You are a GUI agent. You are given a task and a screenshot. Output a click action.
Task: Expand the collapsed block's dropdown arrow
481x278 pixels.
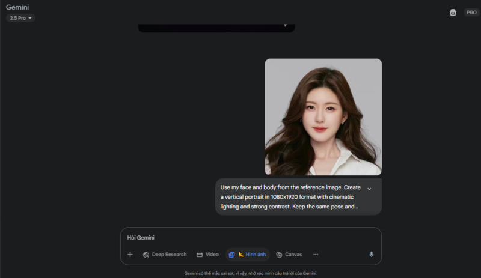[285, 25]
